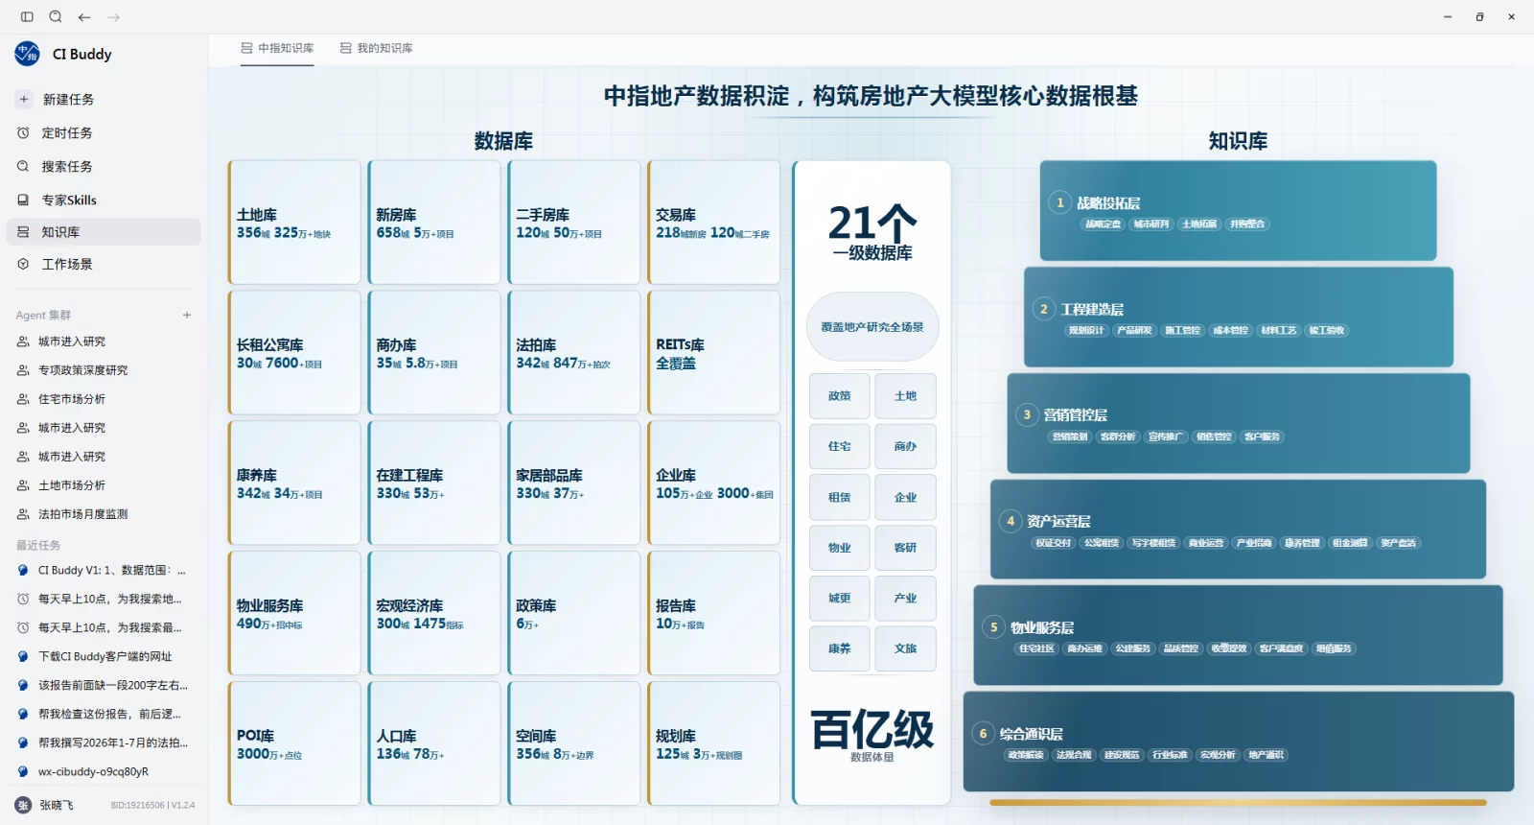Select the 康养 scene tag
This screenshot has height=825, width=1534.
(x=840, y=648)
